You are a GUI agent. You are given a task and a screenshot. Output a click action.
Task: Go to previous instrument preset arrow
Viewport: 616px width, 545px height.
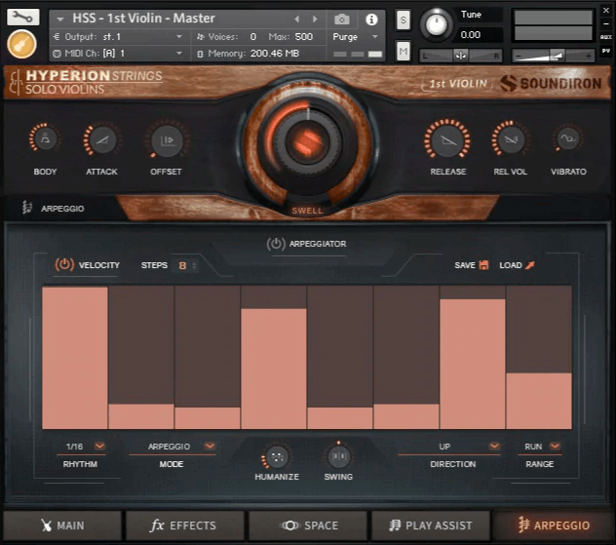tap(297, 19)
